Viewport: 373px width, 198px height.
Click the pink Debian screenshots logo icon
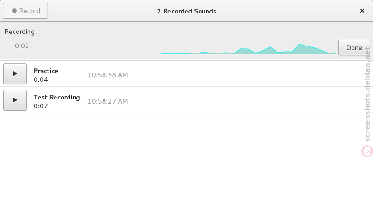(x=367, y=151)
